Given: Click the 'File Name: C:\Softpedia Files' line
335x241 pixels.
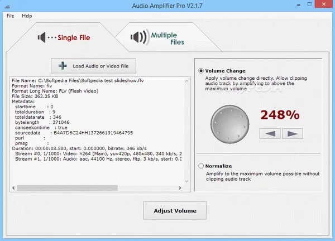Looking at the screenshot, I should point(78,80).
